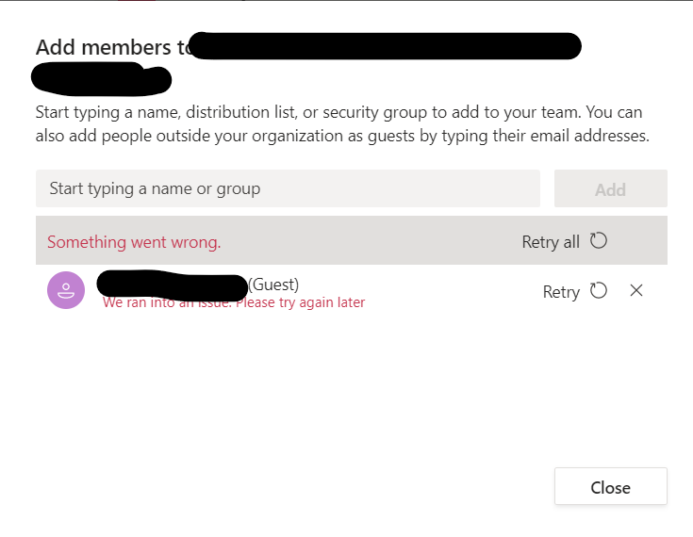The width and height of the screenshot is (693, 537).
Task: Click the guest row's retry arrow icon
Action: [599, 291]
